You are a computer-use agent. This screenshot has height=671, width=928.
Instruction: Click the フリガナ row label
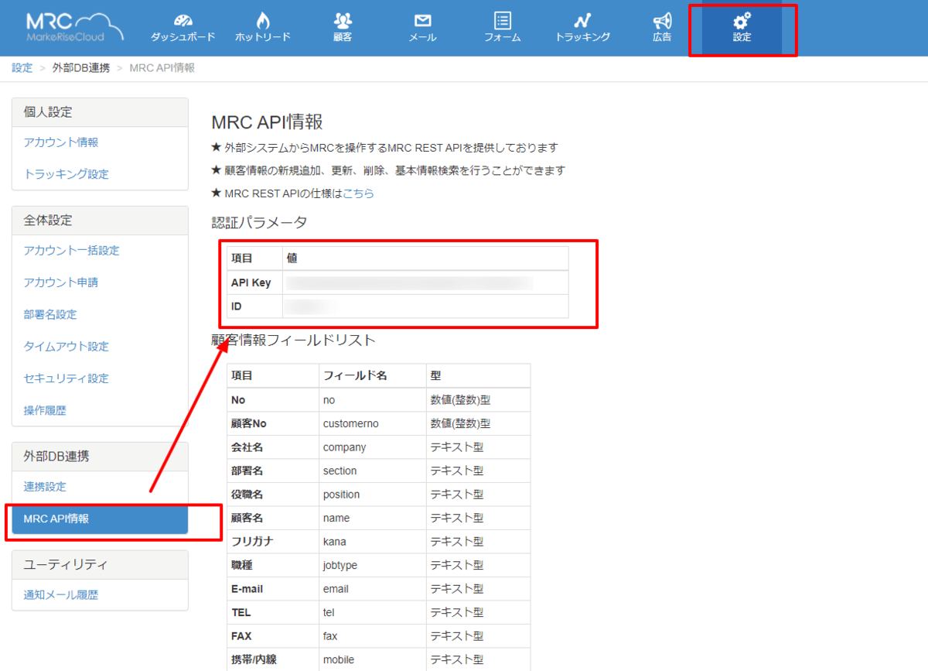[252, 542]
